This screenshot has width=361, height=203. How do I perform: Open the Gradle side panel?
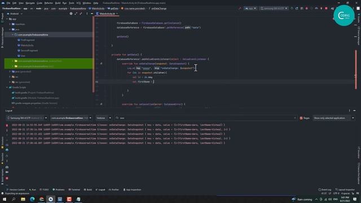(x=359, y=18)
